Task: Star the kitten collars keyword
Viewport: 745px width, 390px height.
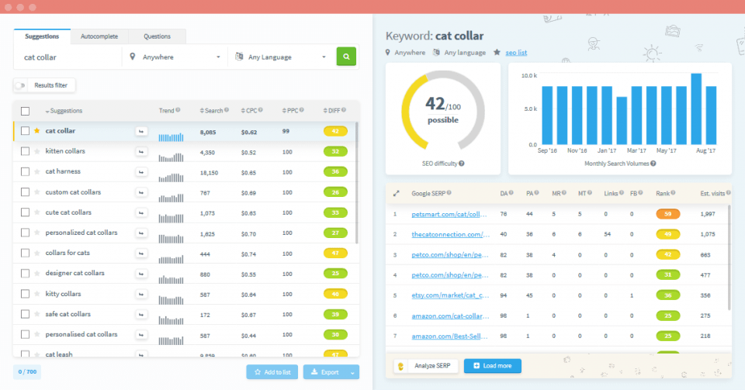Action: 36,151
